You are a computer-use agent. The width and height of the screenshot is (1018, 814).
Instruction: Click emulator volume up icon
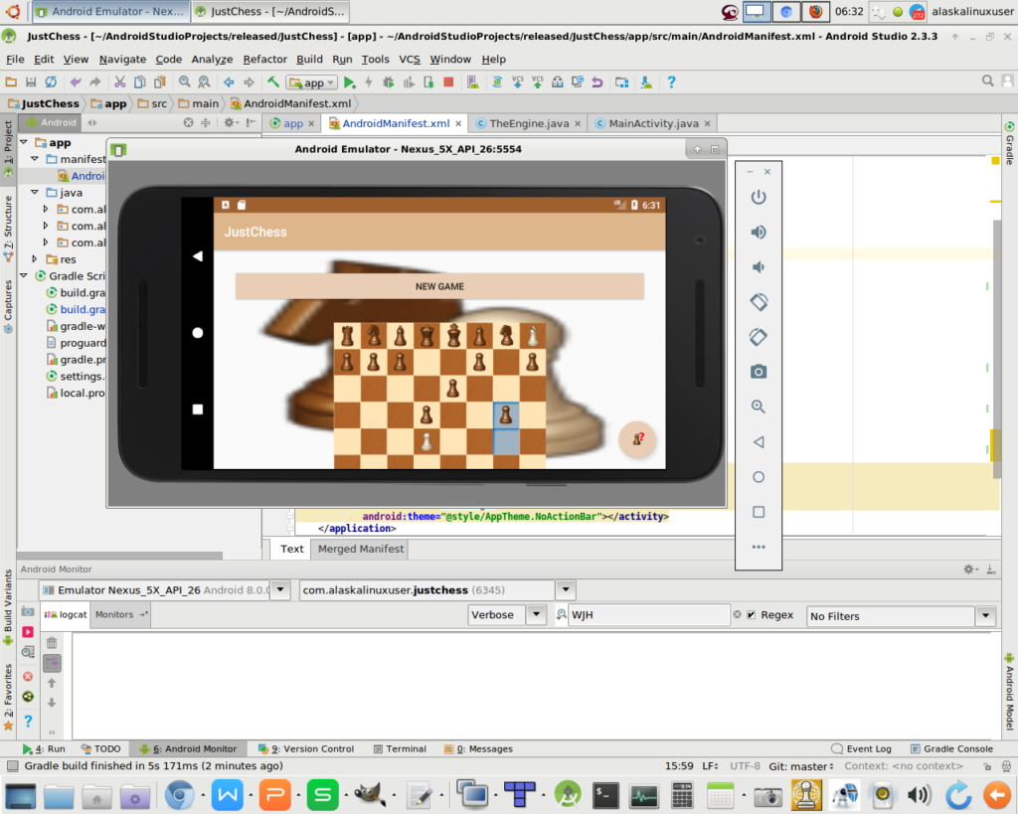pos(759,233)
